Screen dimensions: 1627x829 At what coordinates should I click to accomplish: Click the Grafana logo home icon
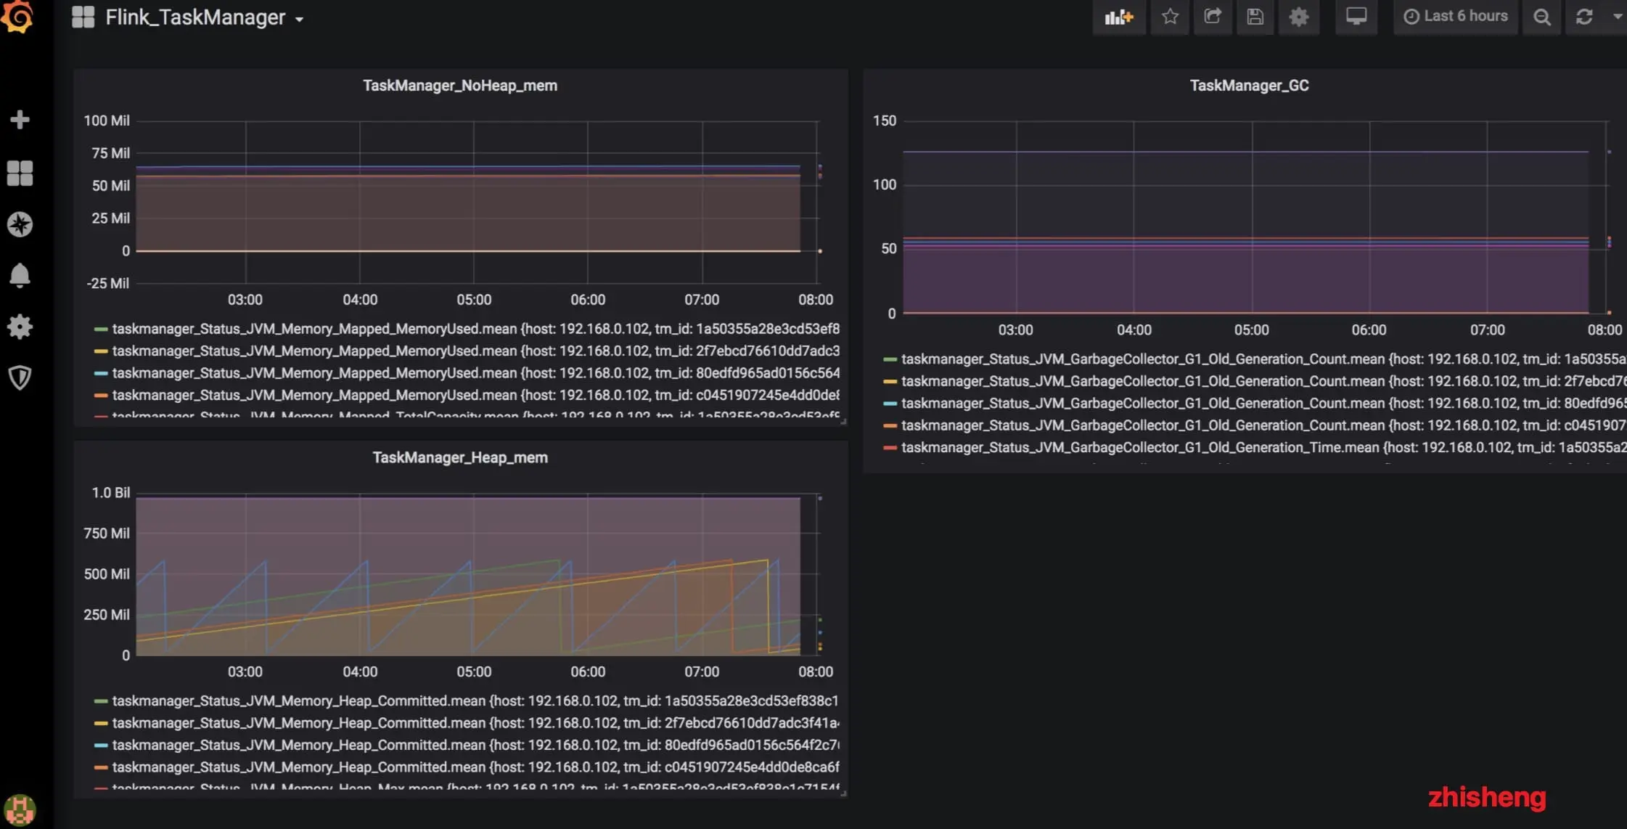pos(17,16)
